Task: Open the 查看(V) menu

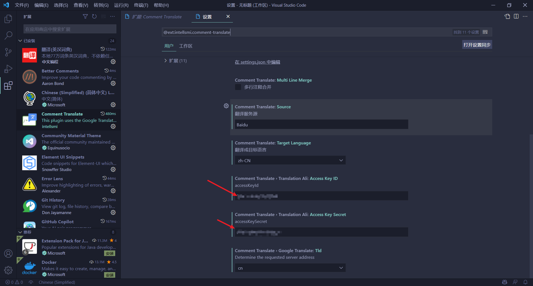Action: click(x=81, y=5)
